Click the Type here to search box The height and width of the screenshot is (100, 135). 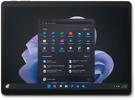[66, 23]
